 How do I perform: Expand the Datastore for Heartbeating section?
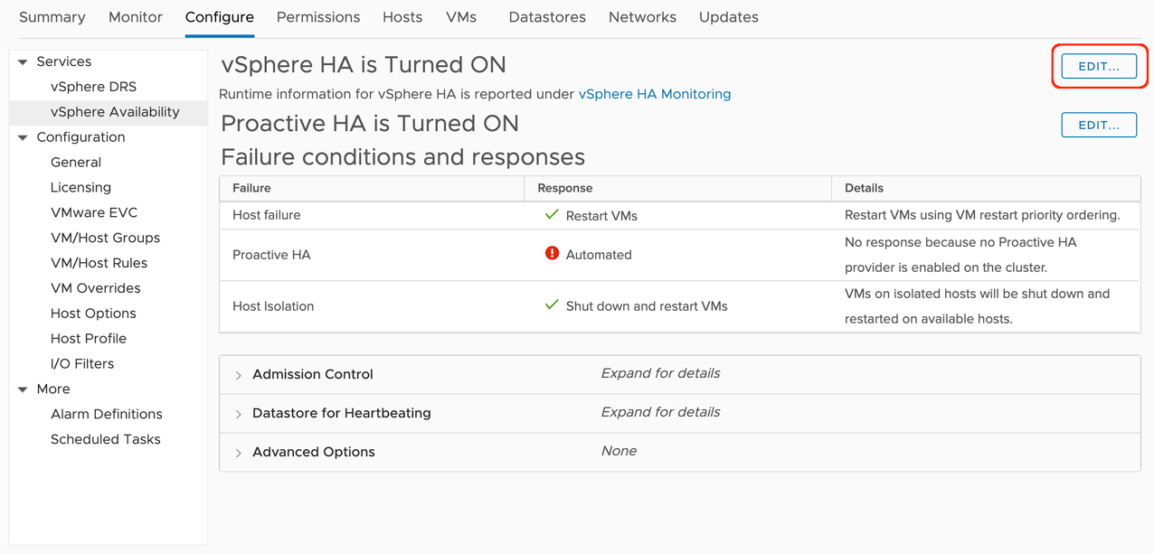pos(238,412)
